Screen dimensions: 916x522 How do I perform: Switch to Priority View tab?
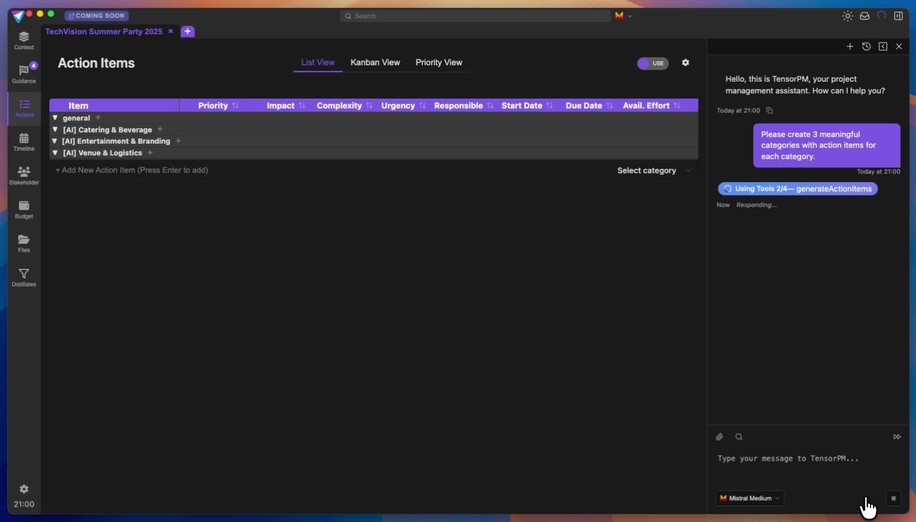(439, 62)
